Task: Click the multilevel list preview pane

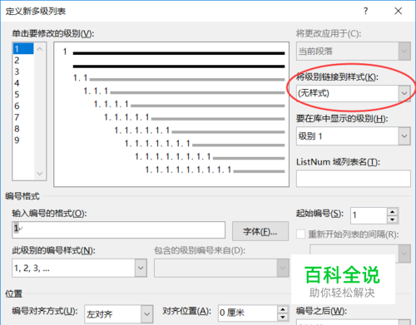Action: click(171, 115)
